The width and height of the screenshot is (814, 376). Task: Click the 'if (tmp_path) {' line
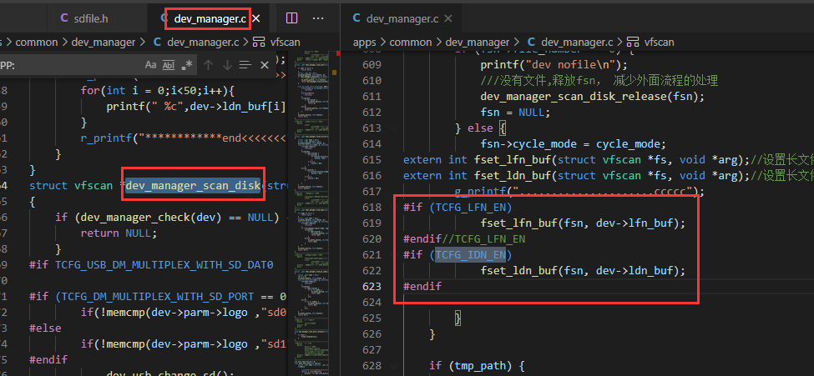pyautogui.click(x=477, y=366)
